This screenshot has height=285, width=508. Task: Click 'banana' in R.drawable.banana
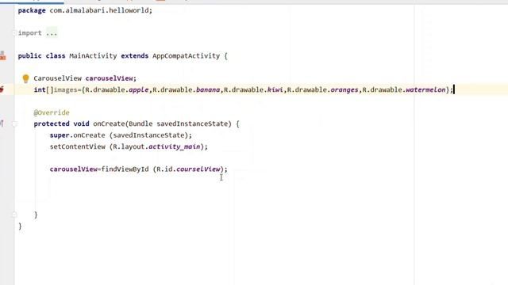coord(208,89)
